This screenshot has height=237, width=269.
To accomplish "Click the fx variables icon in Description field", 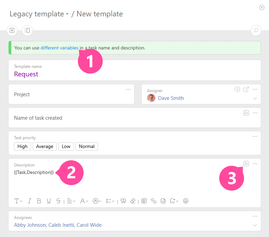I will (246, 164).
